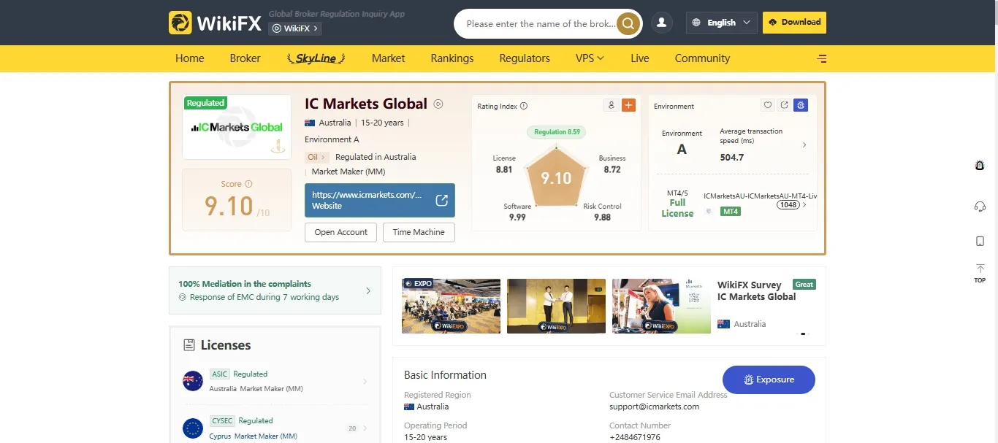Screen dimensions: 998x443
Task: Click the TOP back-to-top icon
Action: tap(980, 274)
